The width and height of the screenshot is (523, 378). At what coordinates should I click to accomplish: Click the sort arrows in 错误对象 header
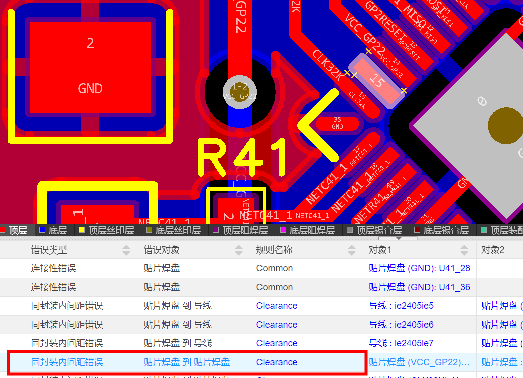click(x=239, y=249)
